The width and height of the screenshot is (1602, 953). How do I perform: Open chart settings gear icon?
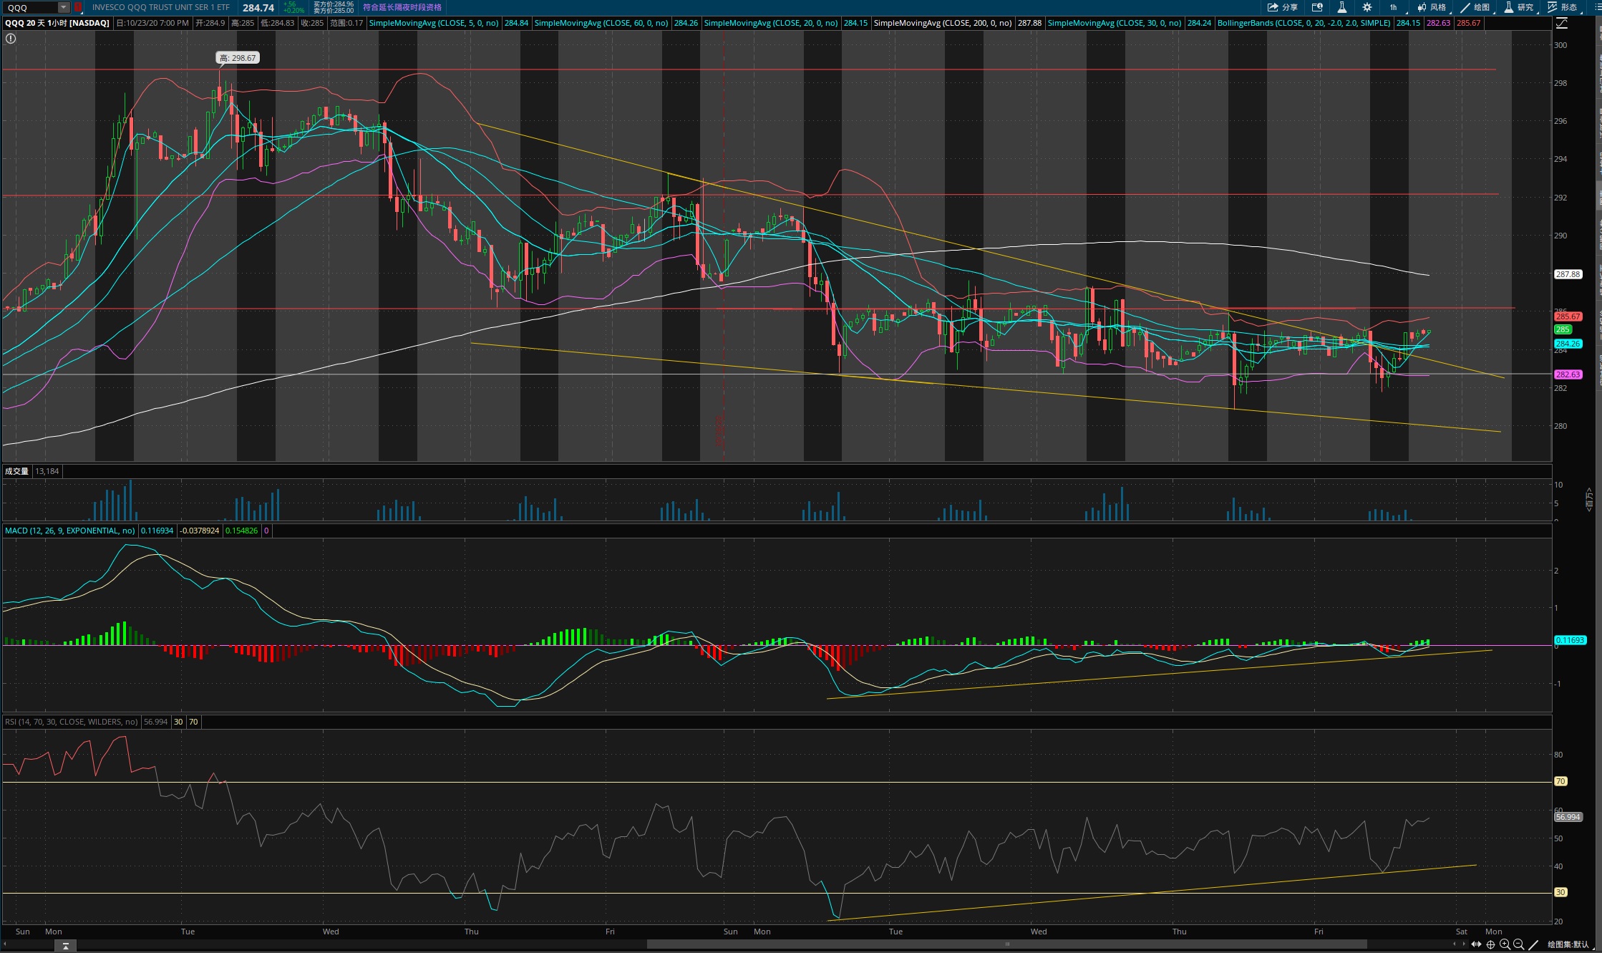coord(1367,7)
